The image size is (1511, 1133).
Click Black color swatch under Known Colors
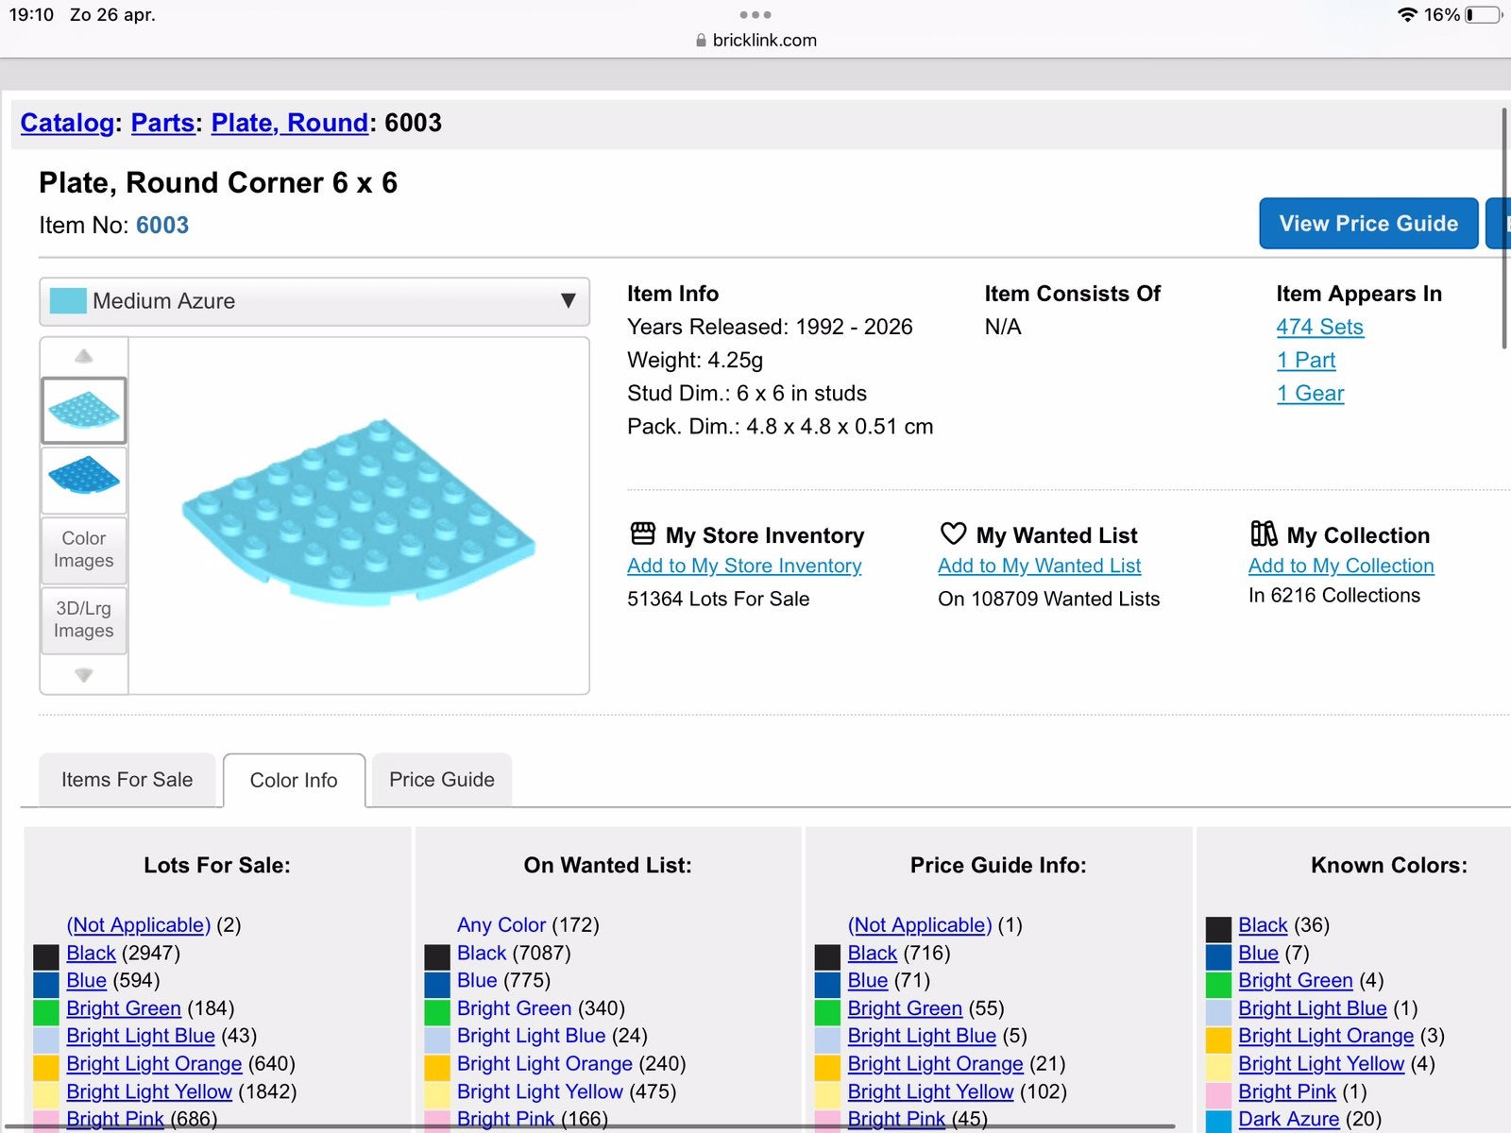(x=1218, y=928)
